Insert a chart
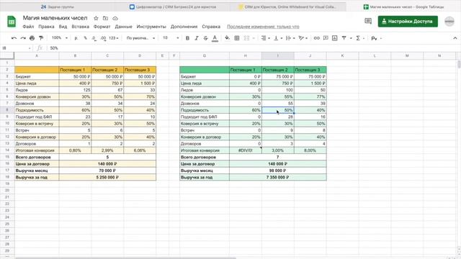Viewport: 461px width, 259px height. [x=334, y=38]
